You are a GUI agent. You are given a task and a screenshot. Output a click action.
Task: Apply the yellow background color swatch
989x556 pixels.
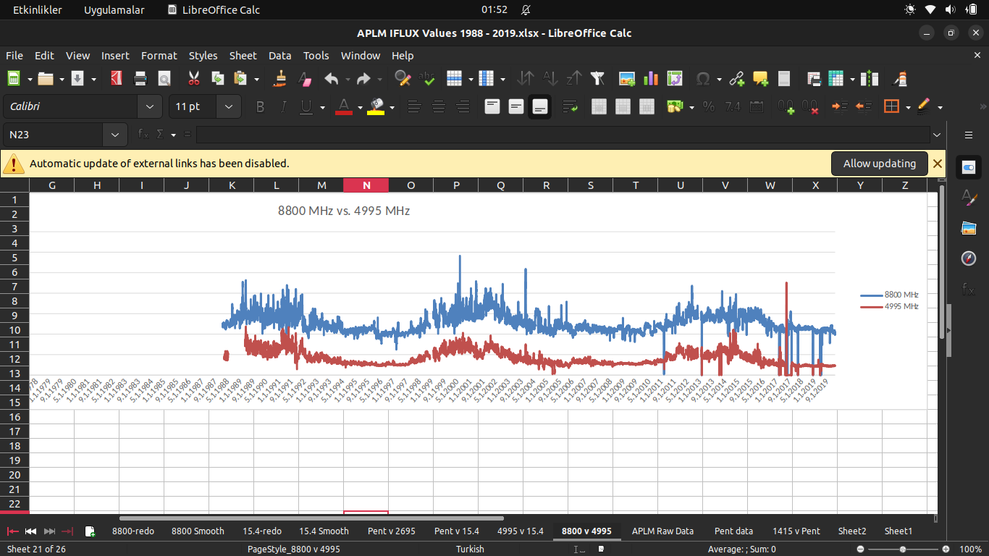pyautogui.click(x=376, y=107)
